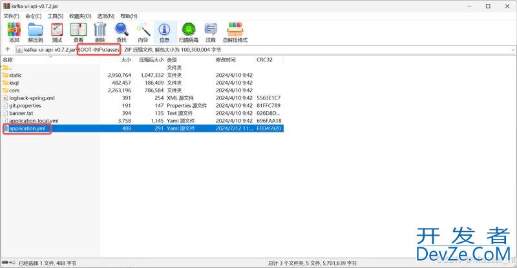The image size is (517, 268).
Task: Click CRC32 value 696FAA18
Action: coord(269,121)
